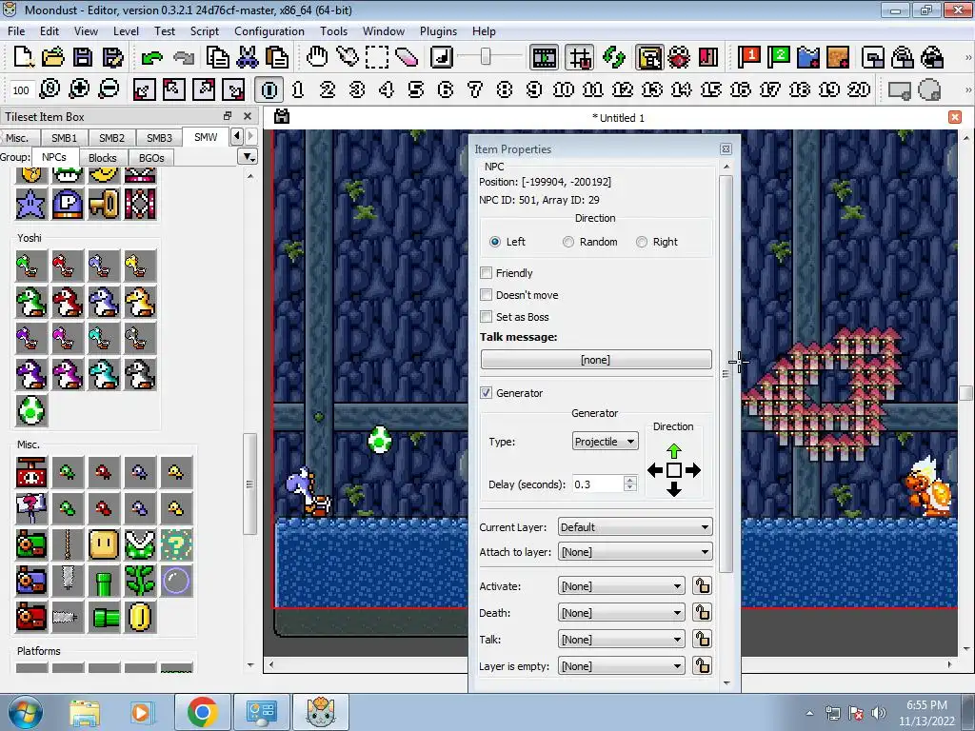Enable the Friendly checkbox
Viewport: 975px width, 731px height.
point(487,273)
